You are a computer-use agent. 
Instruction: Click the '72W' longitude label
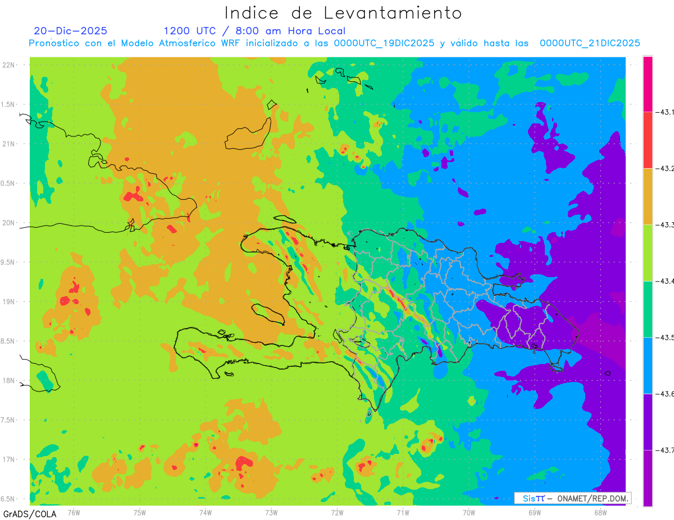coord(337,512)
